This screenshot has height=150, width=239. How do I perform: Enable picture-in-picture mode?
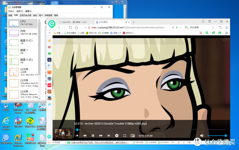pos(133,136)
